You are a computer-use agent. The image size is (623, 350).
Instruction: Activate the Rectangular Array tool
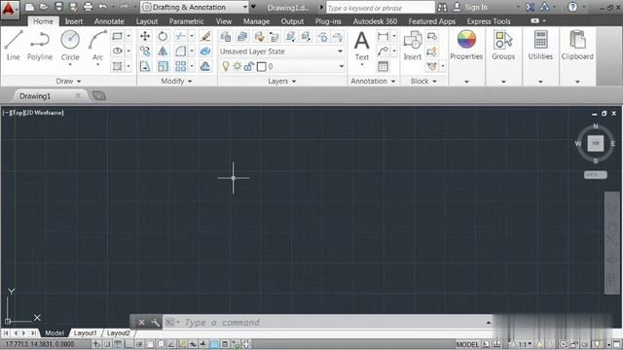coord(180,66)
